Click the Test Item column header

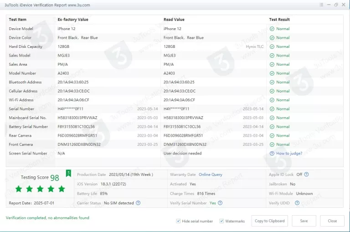click(18, 20)
